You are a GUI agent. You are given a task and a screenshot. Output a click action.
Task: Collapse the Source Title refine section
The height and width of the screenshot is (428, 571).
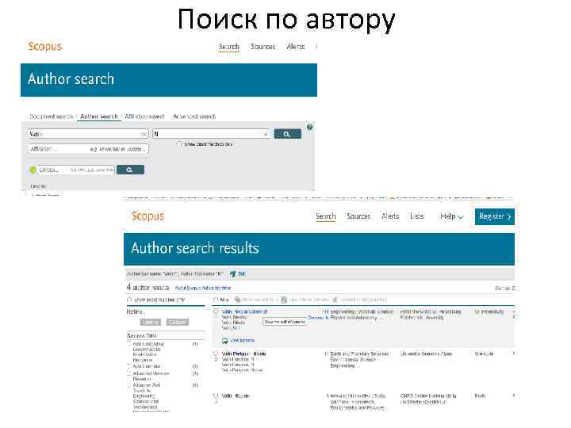[142, 335]
